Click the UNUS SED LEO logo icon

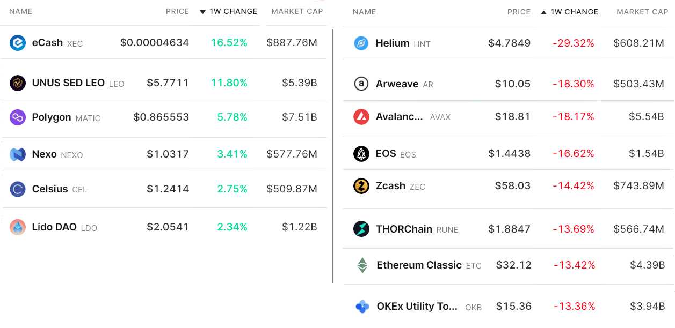click(18, 83)
